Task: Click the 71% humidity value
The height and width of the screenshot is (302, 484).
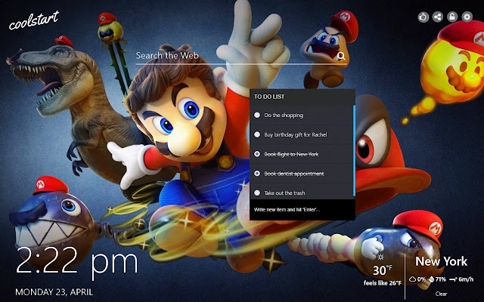Action: tap(441, 279)
